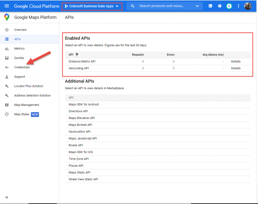Select APIs in sidebar
258x204 pixels.
coord(17,39)
